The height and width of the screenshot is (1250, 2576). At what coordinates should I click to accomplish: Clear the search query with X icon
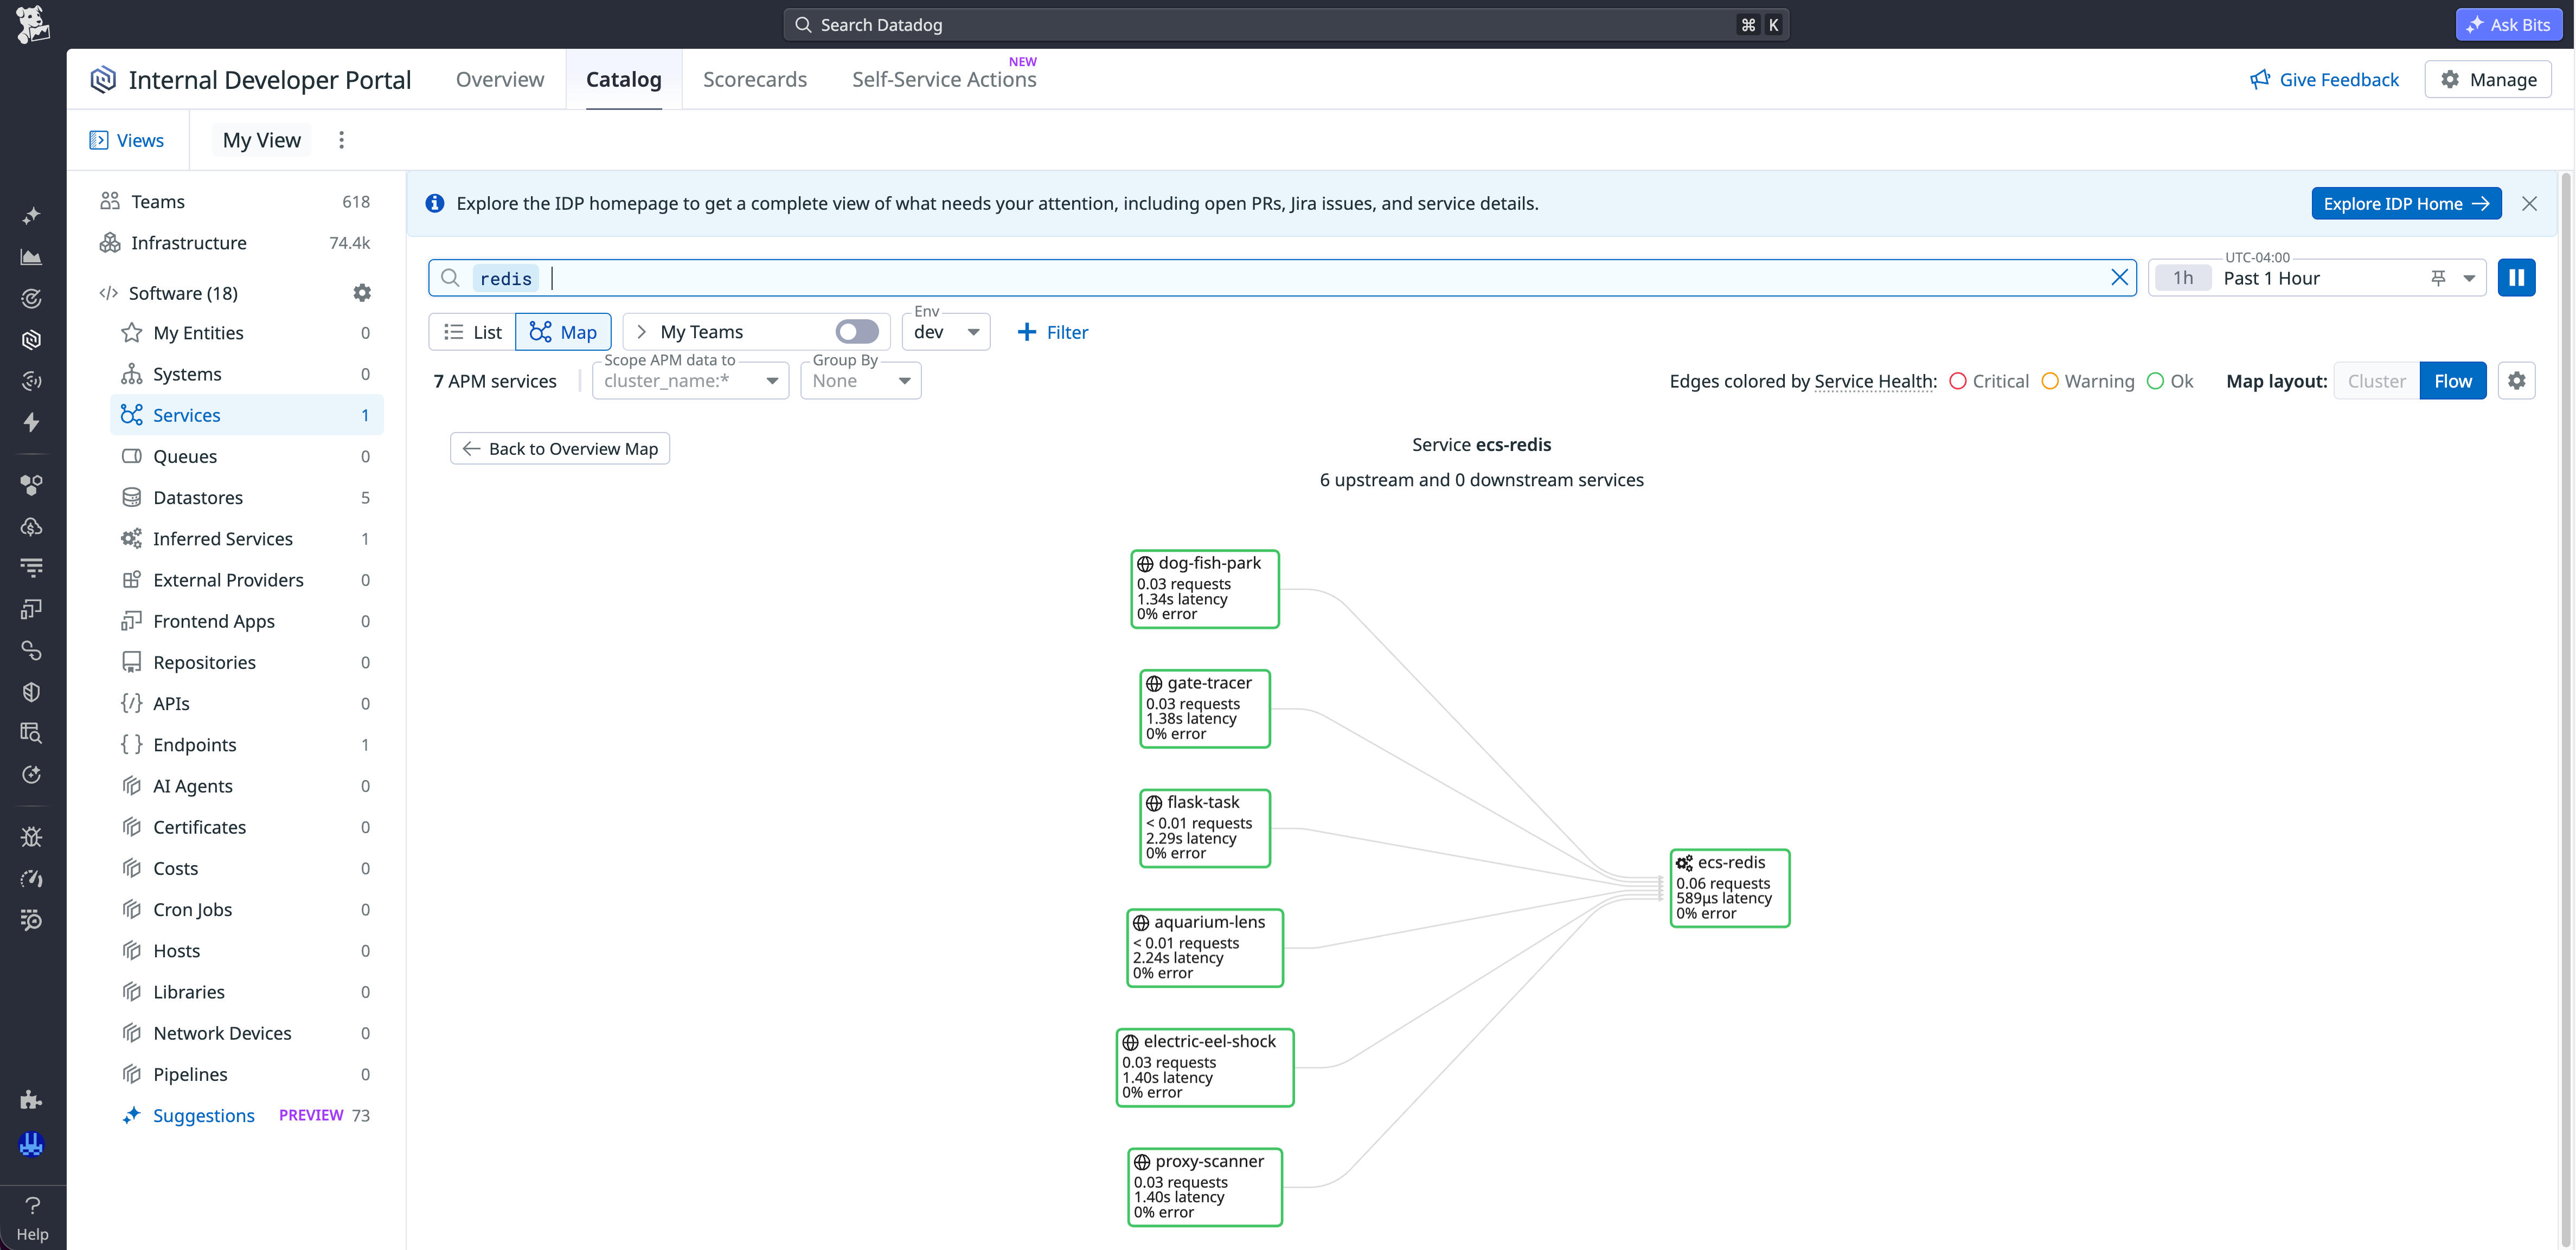[2119, 278]
